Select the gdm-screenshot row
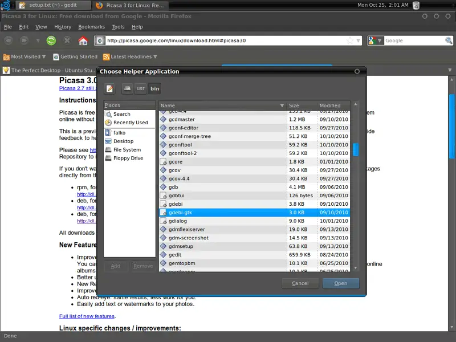 [254, 238]
